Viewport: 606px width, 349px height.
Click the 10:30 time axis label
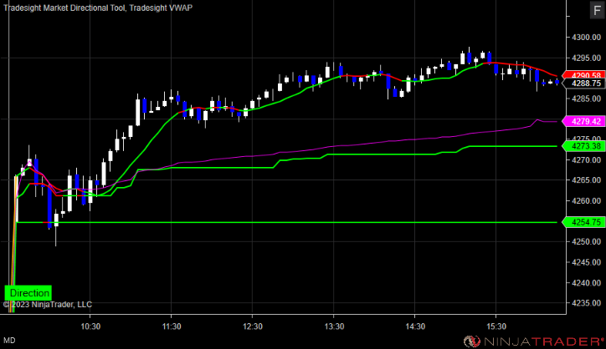[x=90, y=326]
